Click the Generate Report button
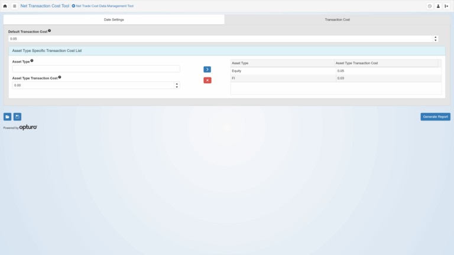 435,117
